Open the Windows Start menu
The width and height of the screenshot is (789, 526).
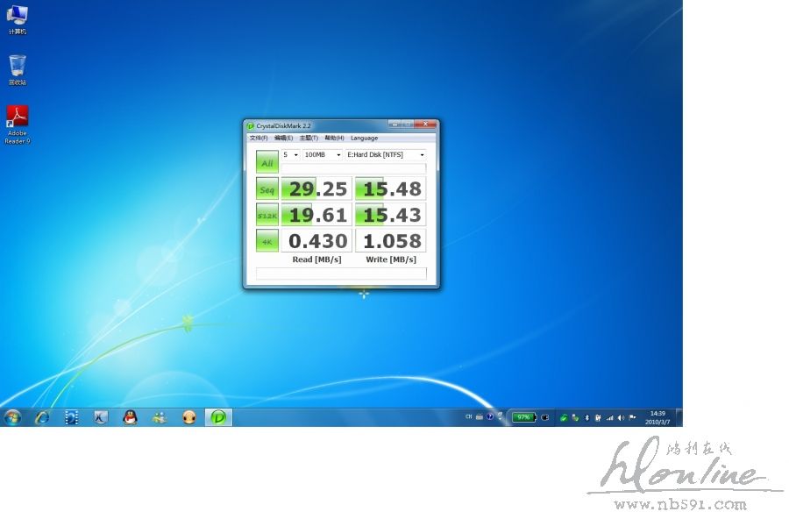(x=12, y=417)
